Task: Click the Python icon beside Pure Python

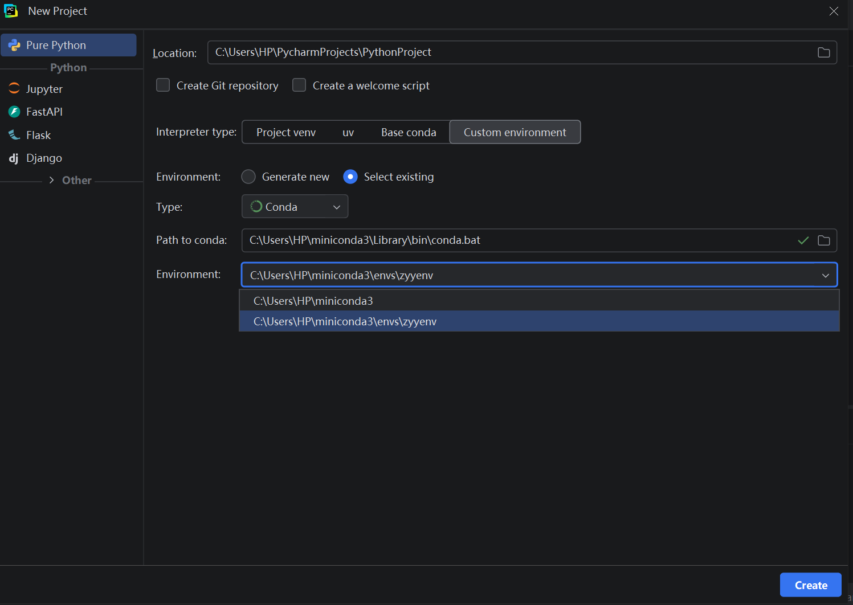Action: click(14, 45)
